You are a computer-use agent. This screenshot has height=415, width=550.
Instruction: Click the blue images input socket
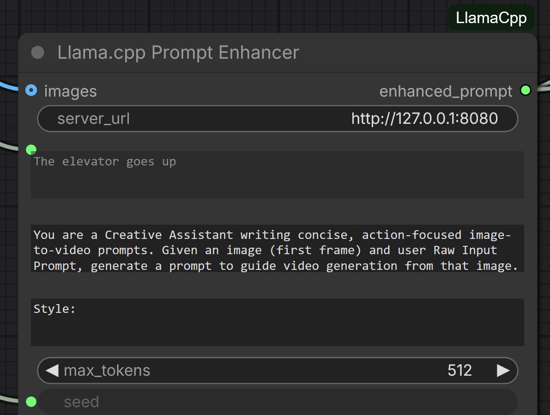click(31, 90)
